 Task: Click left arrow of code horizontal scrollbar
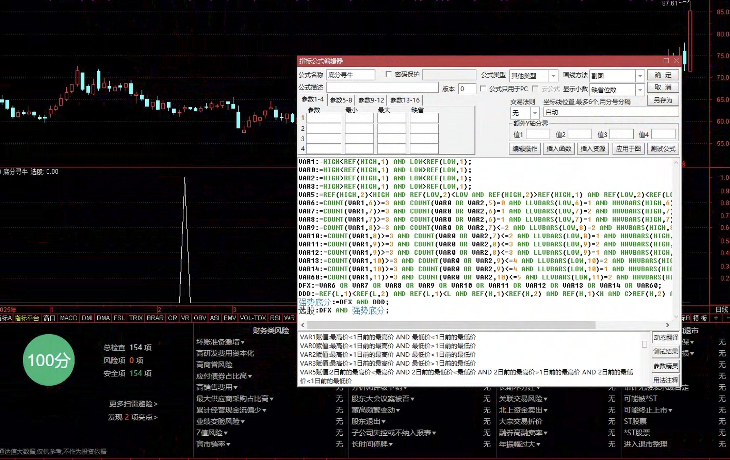(x=303, y=325)
